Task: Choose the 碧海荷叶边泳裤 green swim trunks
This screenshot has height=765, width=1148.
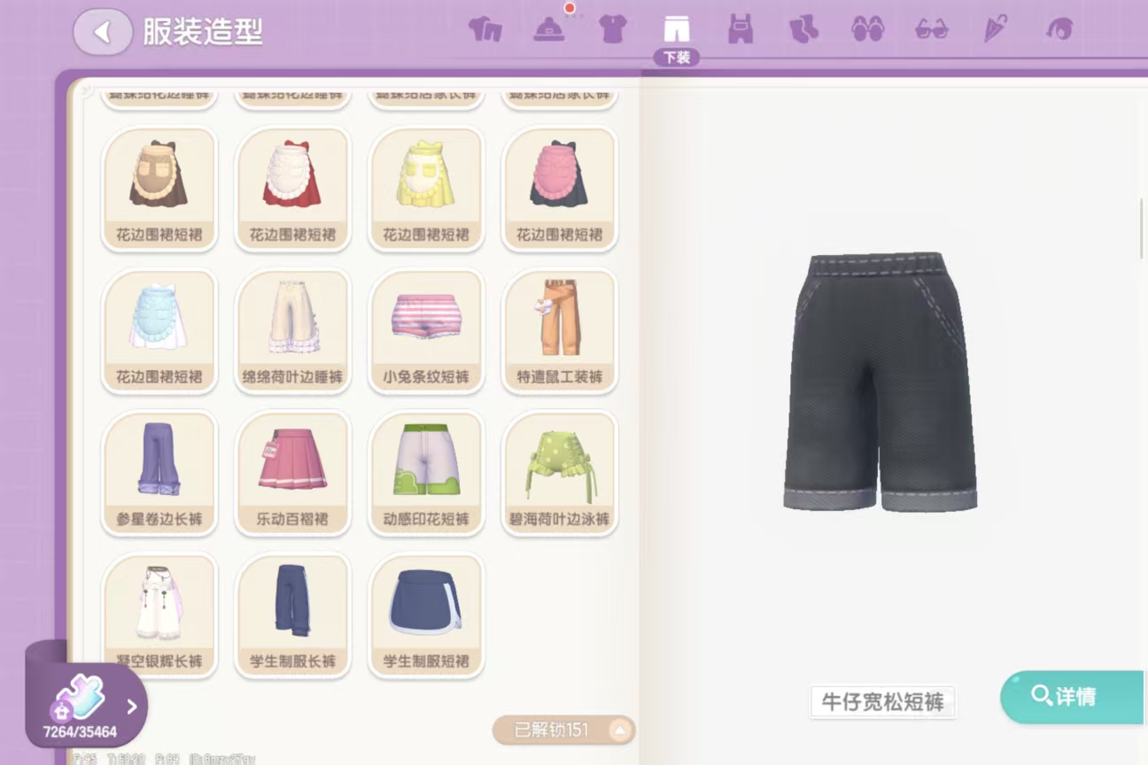Action: 559,473
